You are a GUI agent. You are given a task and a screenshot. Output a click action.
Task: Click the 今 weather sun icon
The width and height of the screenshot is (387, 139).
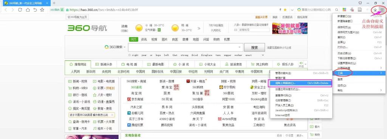[139, 28]
